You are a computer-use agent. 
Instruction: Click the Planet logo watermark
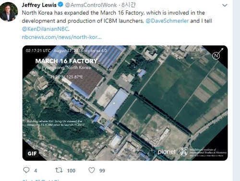click(x=166, y=151)
